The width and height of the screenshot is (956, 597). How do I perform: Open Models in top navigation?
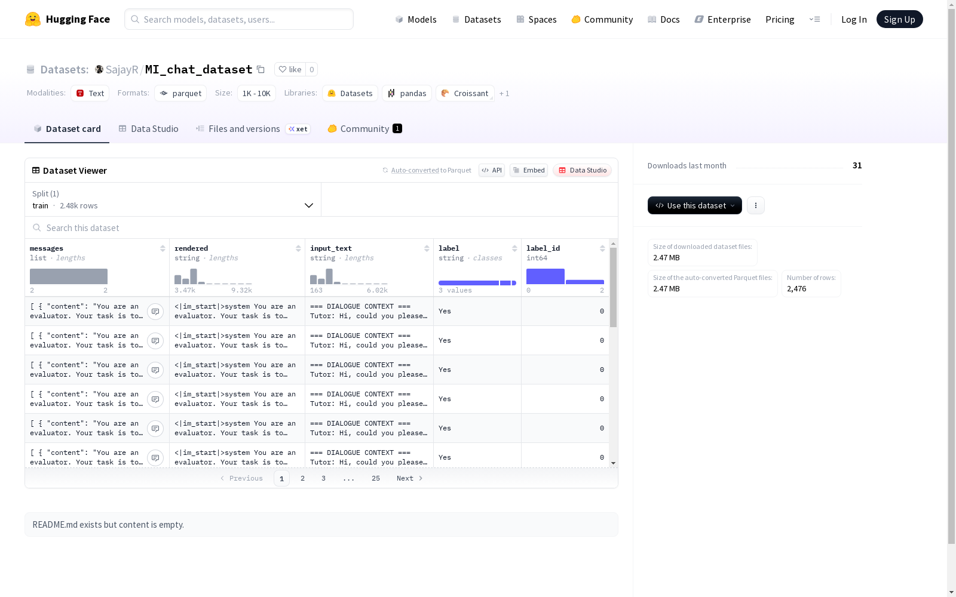point(416,19)
